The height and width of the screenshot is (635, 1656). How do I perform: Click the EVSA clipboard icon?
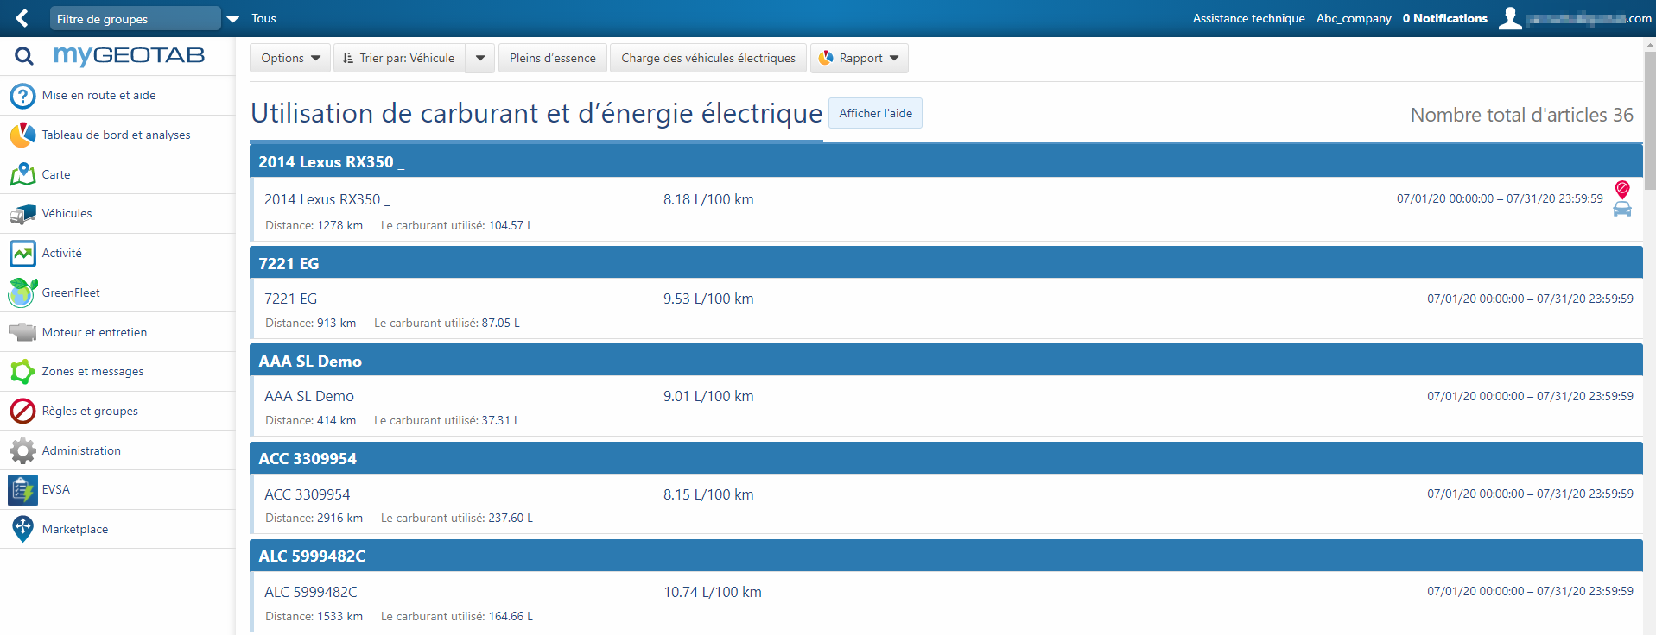point(22,490)
